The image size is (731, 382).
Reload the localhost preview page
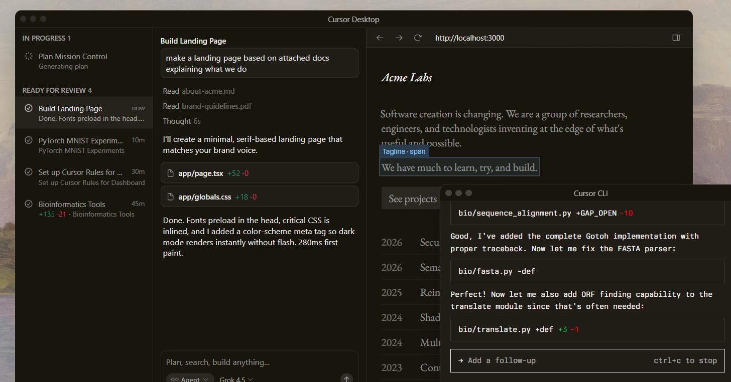[x=418, y=38]
